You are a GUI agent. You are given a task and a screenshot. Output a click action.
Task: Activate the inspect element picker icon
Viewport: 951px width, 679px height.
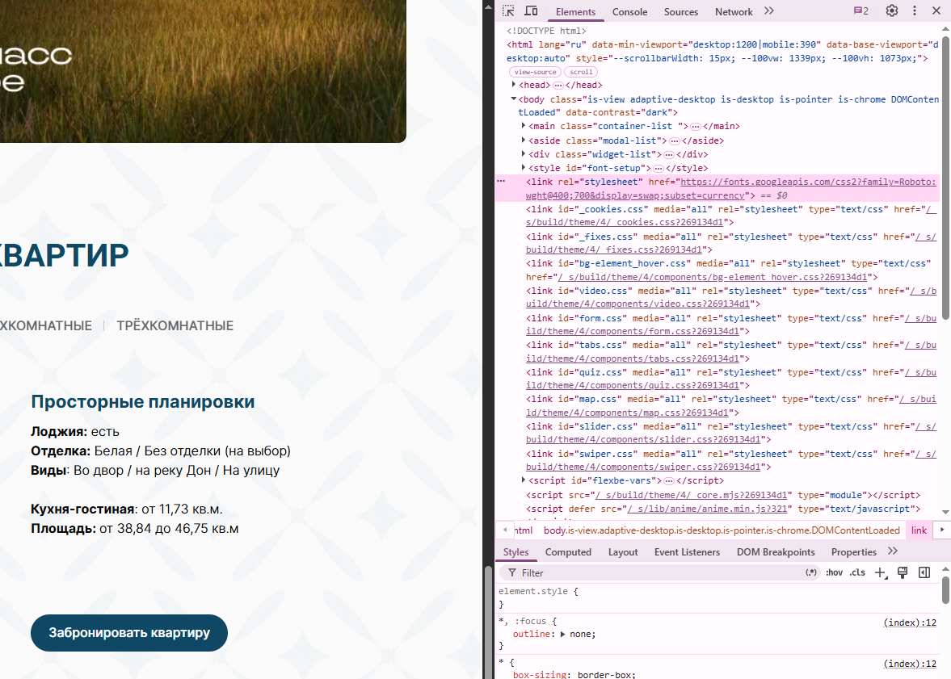point(508,11)
